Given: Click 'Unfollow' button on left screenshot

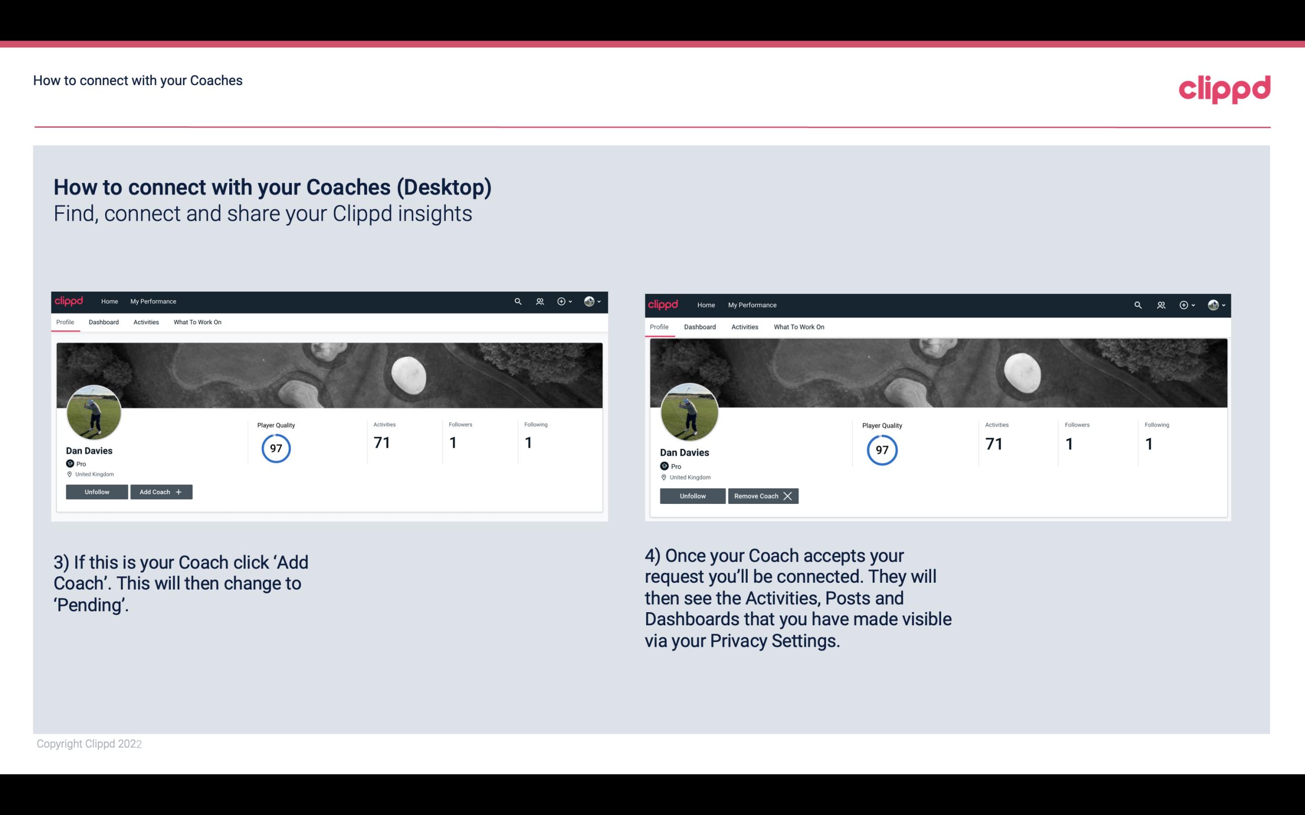Looking at the screenshot, I should tap(97, 491).
